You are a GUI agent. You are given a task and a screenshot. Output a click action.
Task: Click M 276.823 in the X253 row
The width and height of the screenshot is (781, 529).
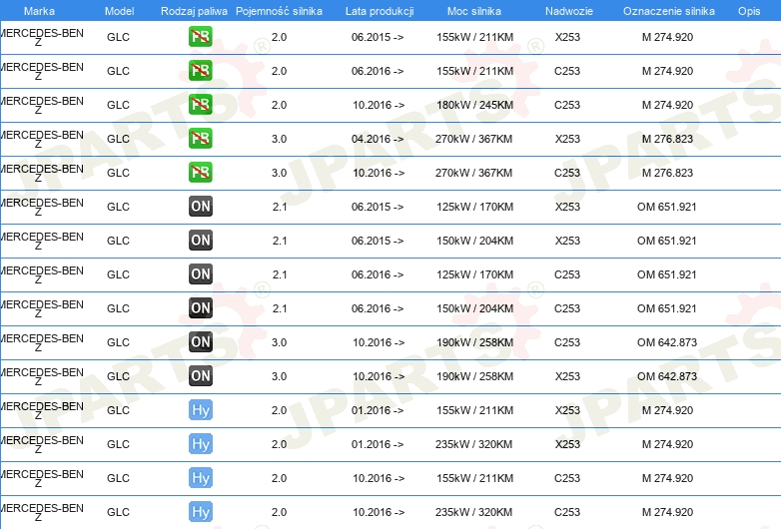point(667,139)
